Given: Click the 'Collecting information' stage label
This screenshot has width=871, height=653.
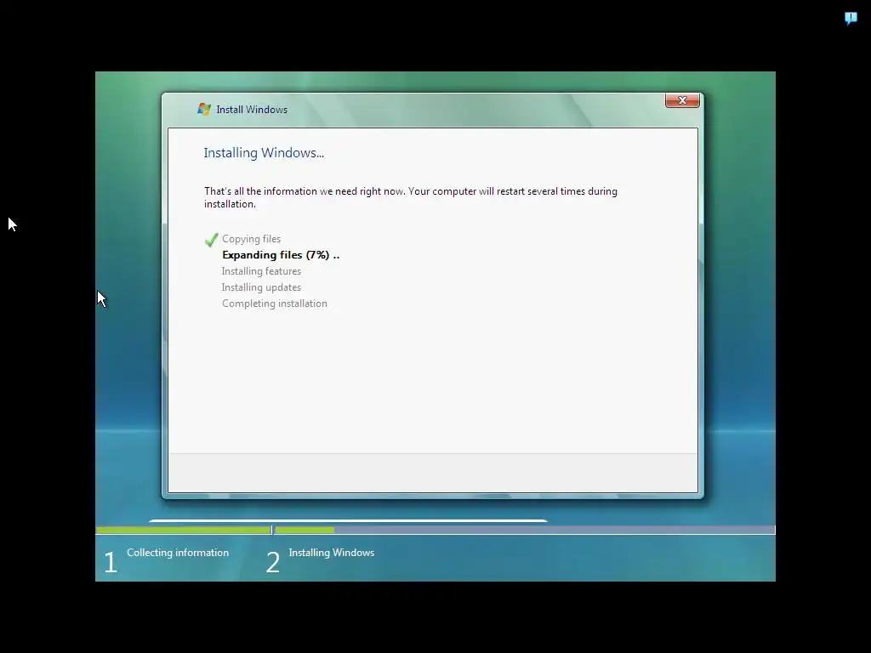Looking at the screenshot, I should pyautogui.click(x=178, y=553).
